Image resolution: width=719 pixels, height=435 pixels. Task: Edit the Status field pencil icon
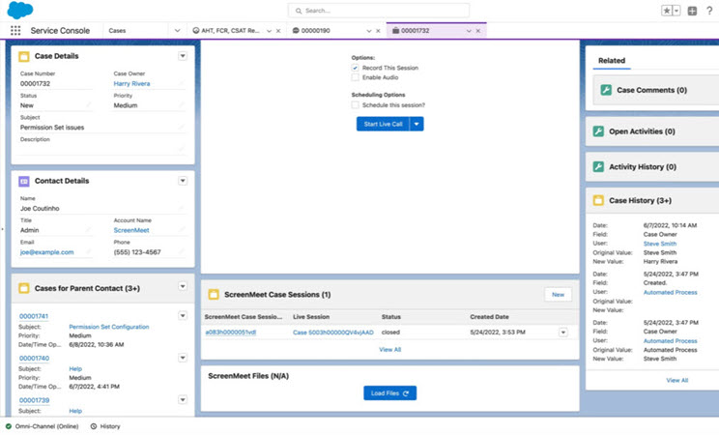pos(89,105)
